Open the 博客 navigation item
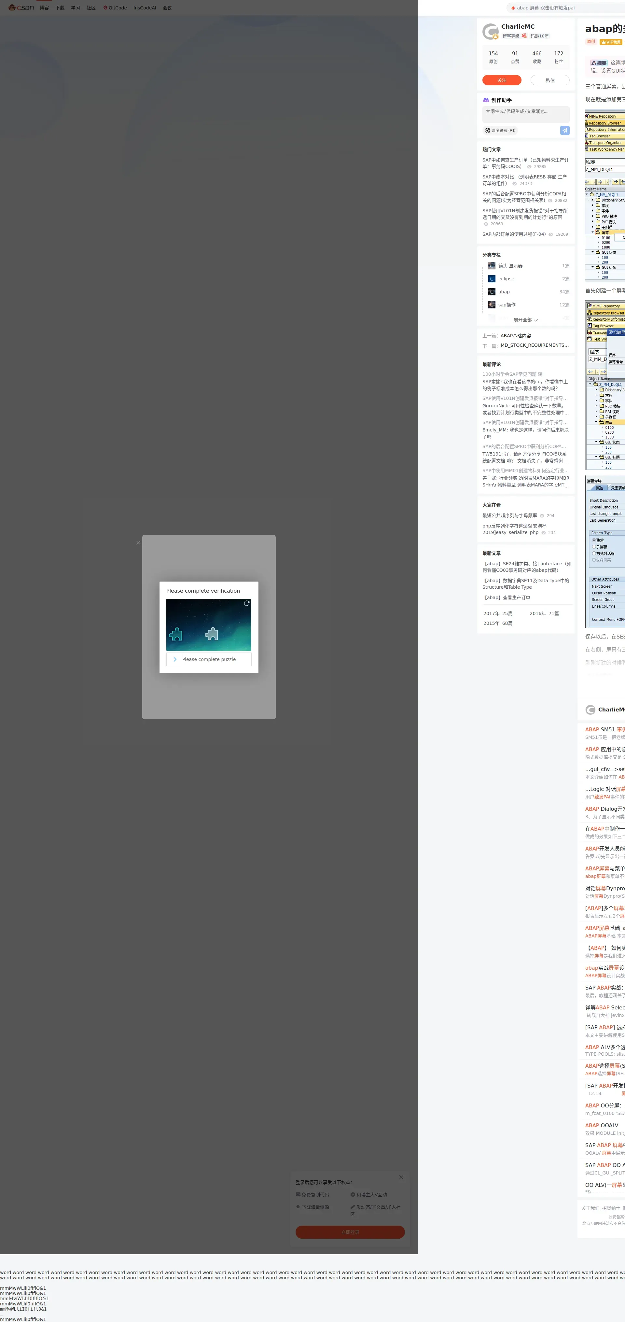Screen dimensions: 625x1322 click(x=44, y=8)
